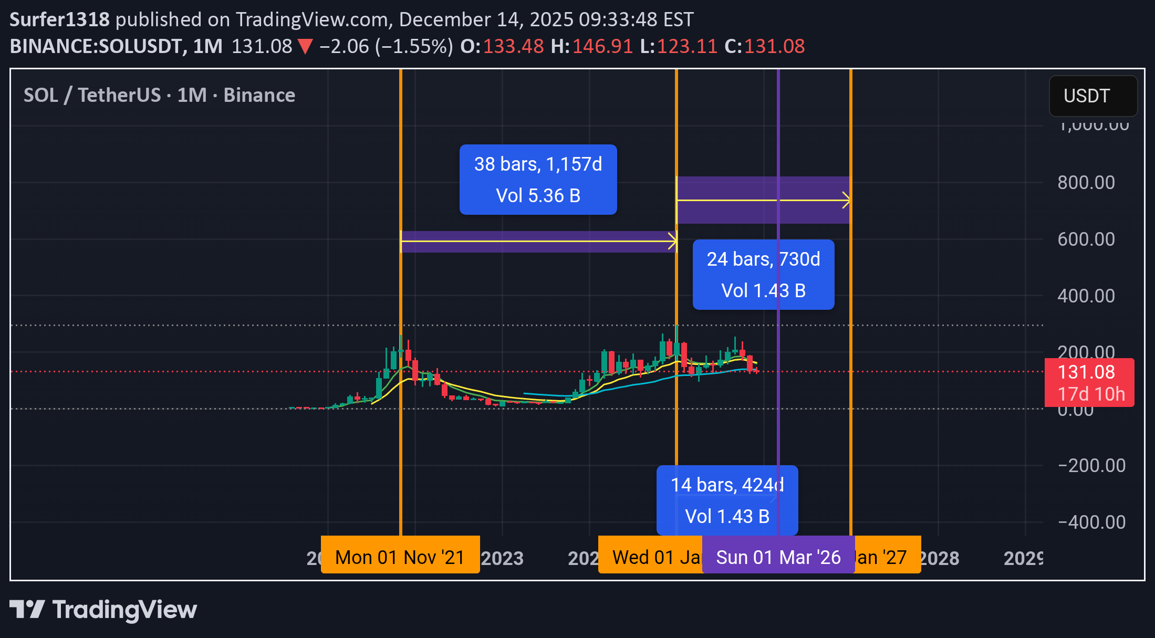Click the 'Sun 01 Mar '26' date marker
The width and height of the screenshot is (1155, 638).
[778, 557]
